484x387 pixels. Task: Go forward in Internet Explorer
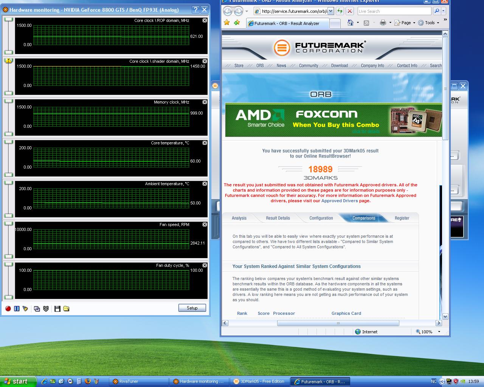238,11
